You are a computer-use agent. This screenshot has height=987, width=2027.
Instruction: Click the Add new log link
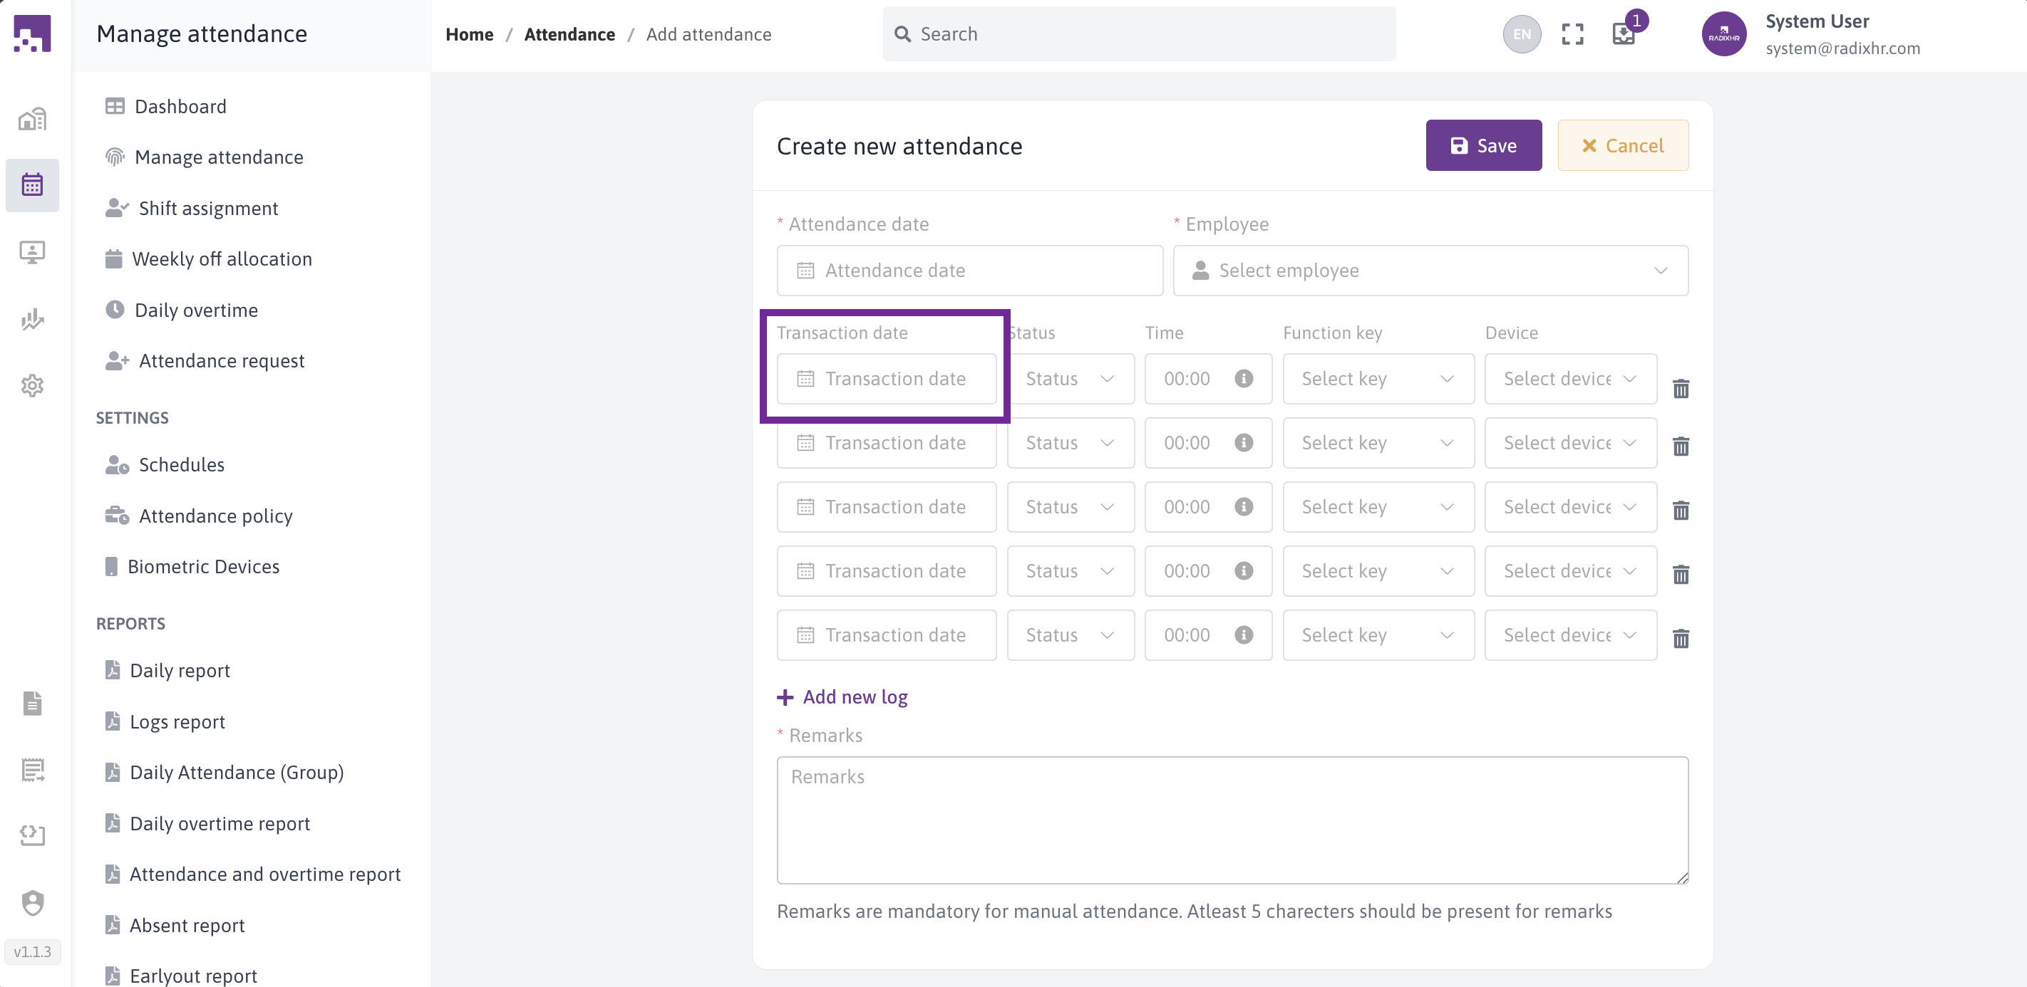point(842,696)
